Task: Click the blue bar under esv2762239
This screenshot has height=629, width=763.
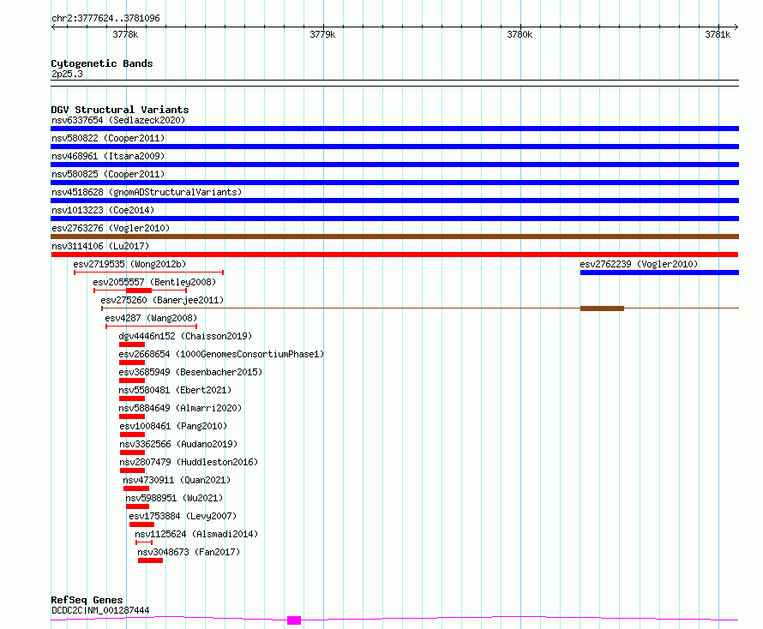Action: coord(659,273)
